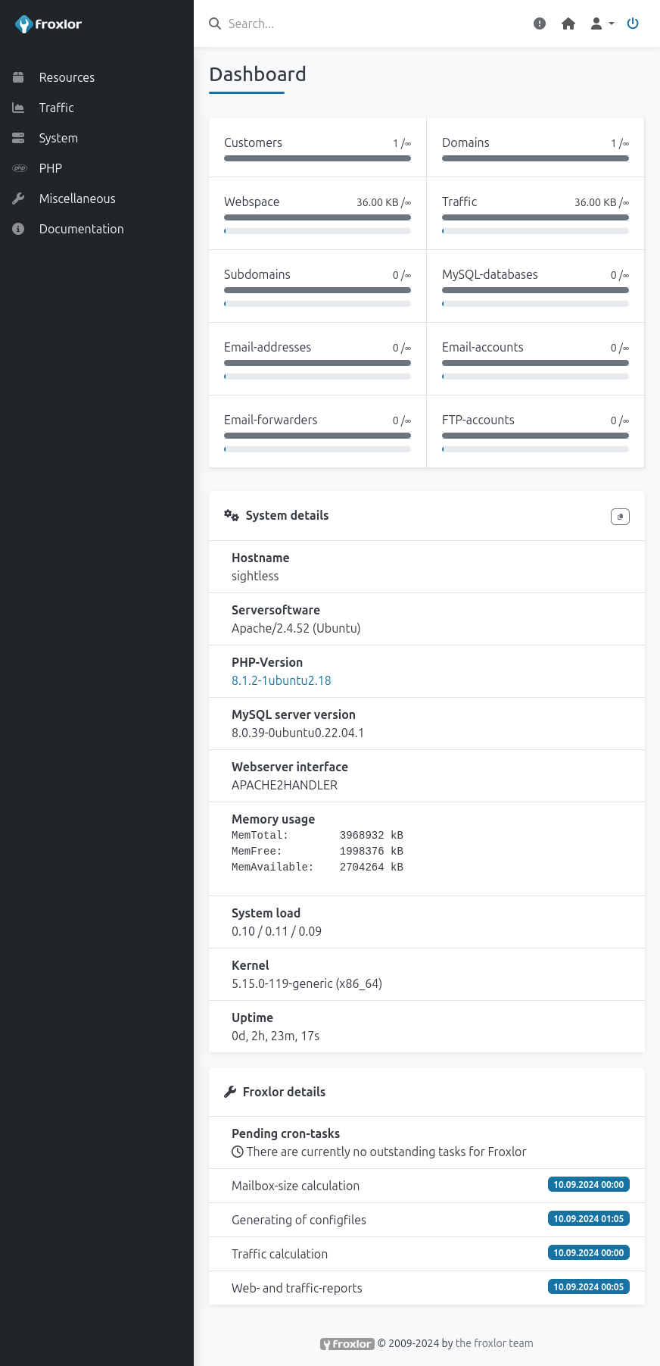The height and width of the screenshot is (1366, 660).
Task: Click the PHP logo icon
Action: [x=20, y=168]
